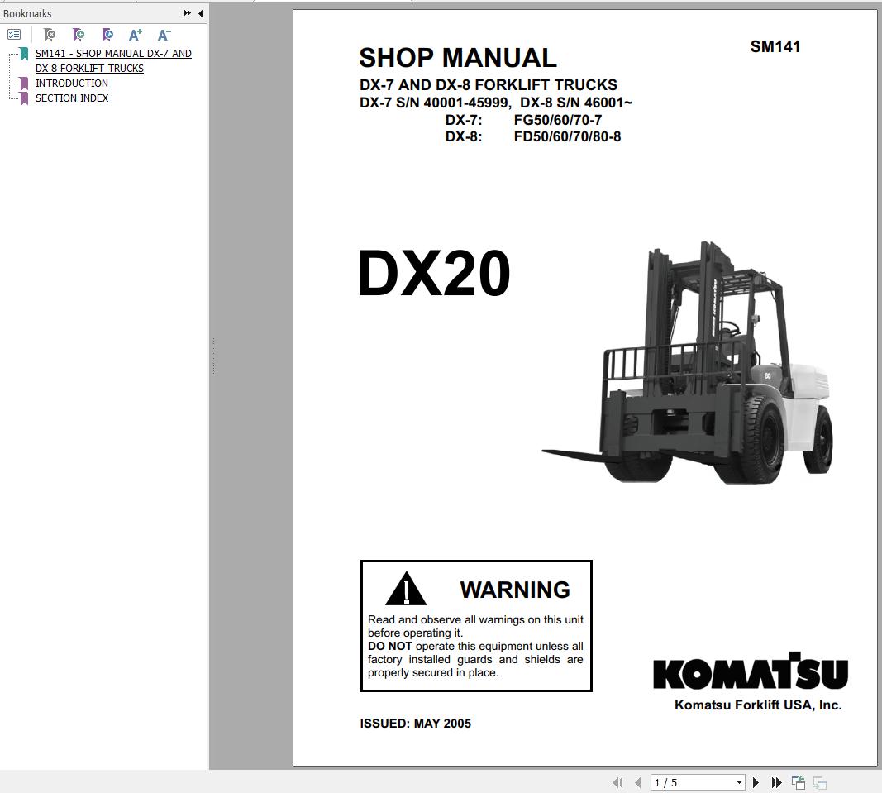Open the page number dropdown arrow

[x=739, y=783]
